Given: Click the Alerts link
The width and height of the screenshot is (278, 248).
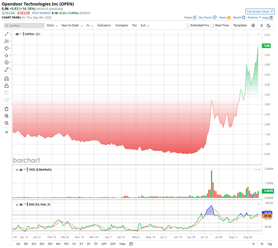Looking at the screenshot, I should point(223,18).
